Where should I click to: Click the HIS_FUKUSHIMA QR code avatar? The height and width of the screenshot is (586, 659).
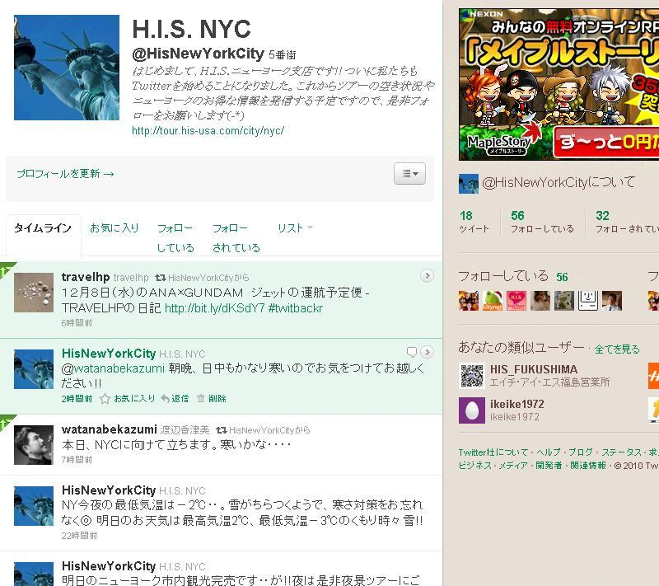pyautogui.click(x=471, y=375)
